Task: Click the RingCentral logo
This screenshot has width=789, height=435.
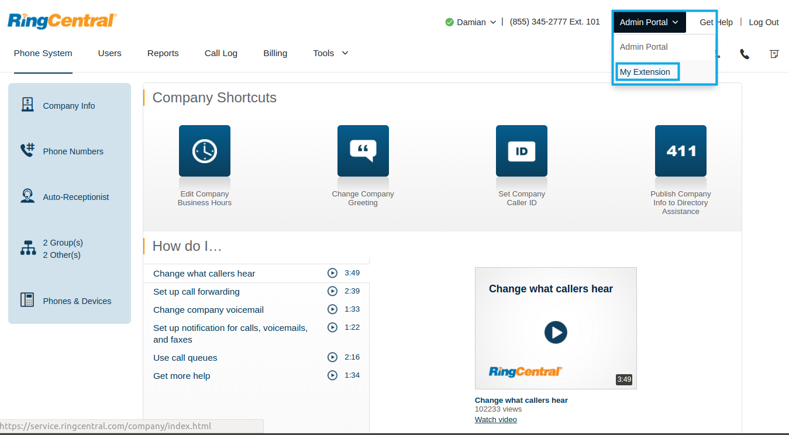Action: 62,21
